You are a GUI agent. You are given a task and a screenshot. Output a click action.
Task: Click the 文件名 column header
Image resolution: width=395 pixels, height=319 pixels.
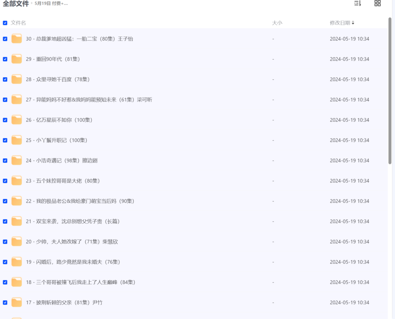coord(19,23)
